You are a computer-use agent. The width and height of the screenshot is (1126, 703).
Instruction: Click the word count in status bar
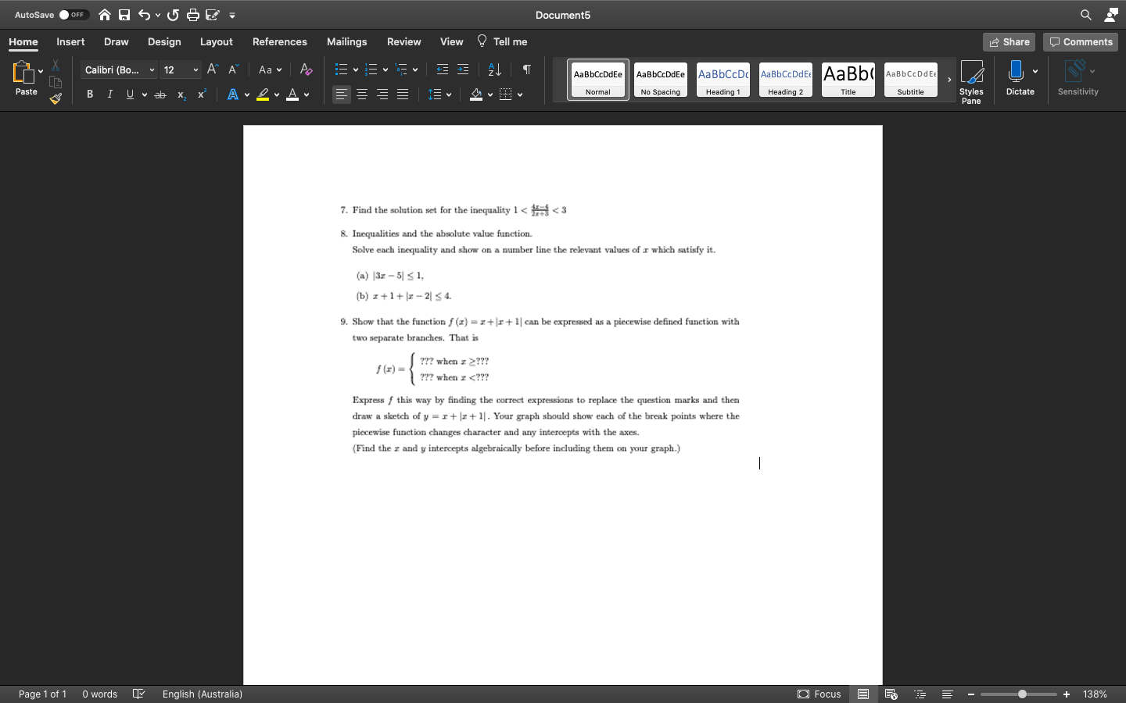click(99, 694)
